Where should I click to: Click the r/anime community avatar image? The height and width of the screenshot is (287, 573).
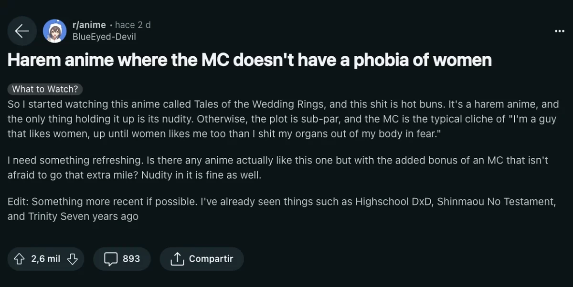(55, 31)
